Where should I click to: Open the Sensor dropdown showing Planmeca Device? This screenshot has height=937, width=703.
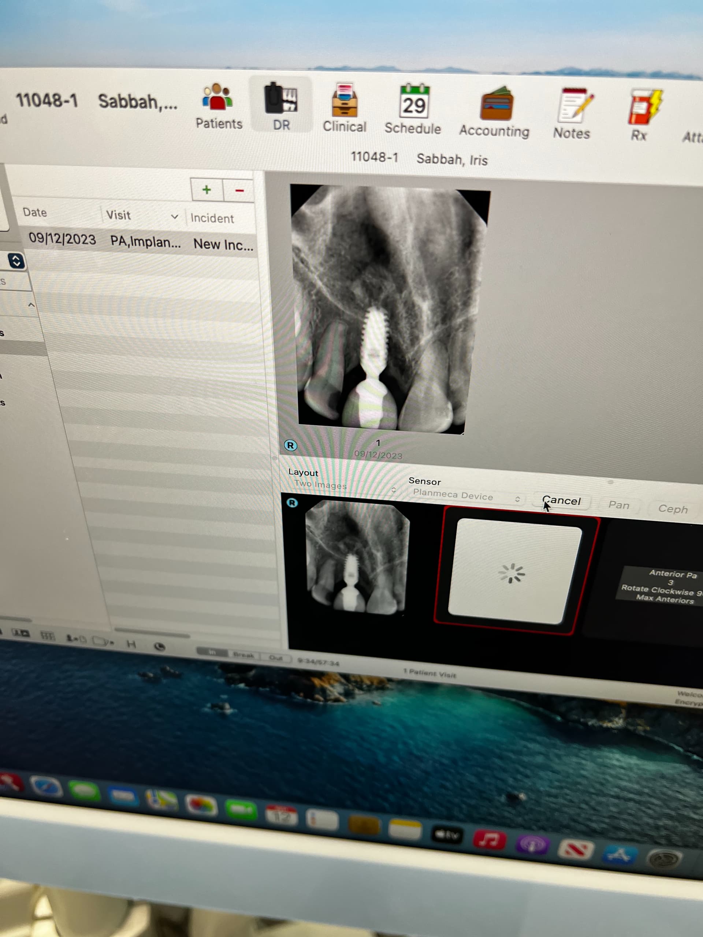point(466,495)
